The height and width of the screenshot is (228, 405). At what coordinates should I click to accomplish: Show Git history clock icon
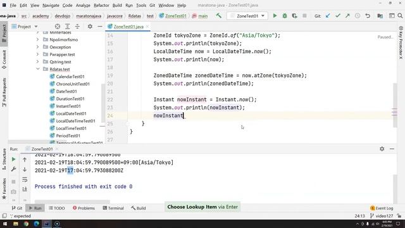(358, 16)
